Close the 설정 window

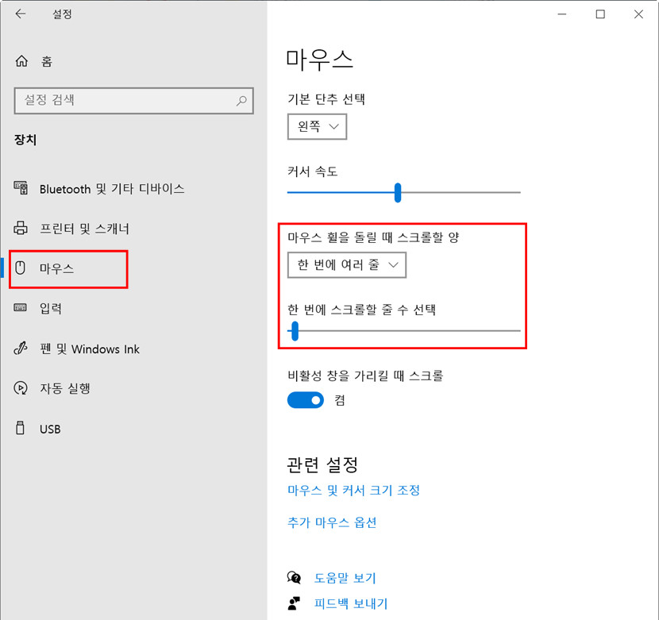[638, 13]
